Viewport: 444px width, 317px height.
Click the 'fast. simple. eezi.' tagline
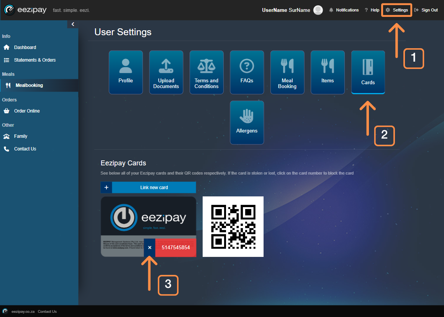point(71,10)
